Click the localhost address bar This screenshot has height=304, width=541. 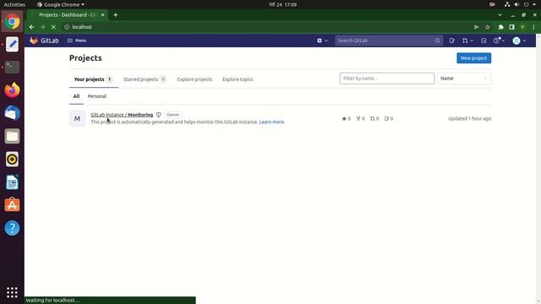coord(265,27)
